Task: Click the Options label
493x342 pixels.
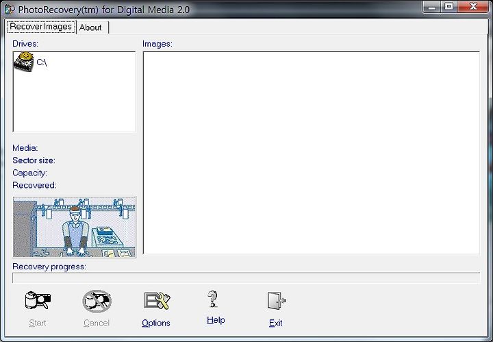Action: coord(156,323)
